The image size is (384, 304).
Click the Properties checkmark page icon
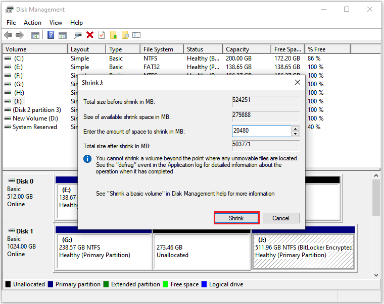pyautogui.click(x=102, y=35)
